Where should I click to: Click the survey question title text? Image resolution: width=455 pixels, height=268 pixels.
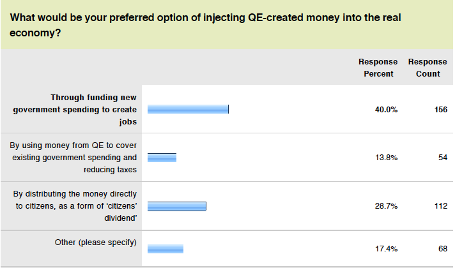click(x=205, y=26)
